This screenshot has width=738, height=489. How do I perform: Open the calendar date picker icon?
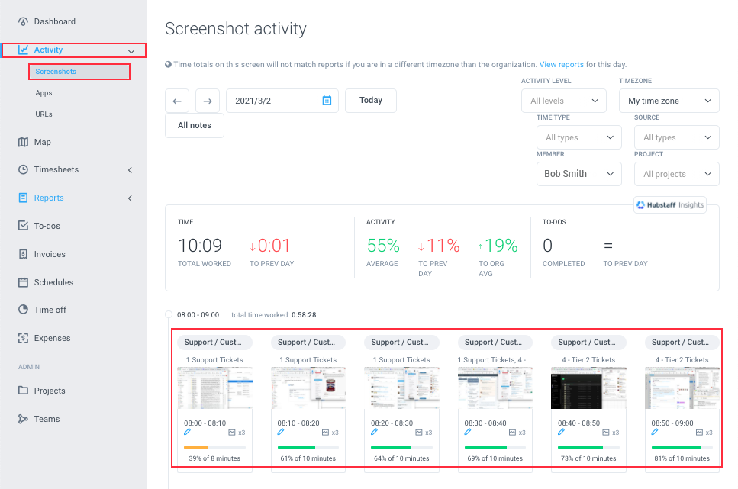pyautogui.click(x=327, y=100)
